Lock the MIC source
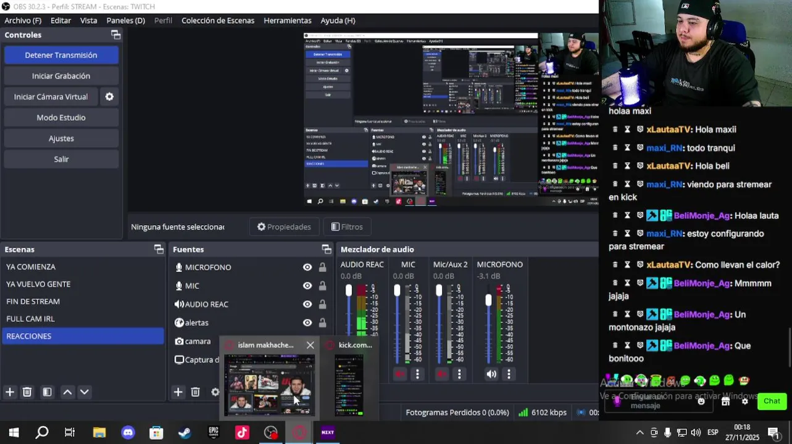 tap(322, 286)
